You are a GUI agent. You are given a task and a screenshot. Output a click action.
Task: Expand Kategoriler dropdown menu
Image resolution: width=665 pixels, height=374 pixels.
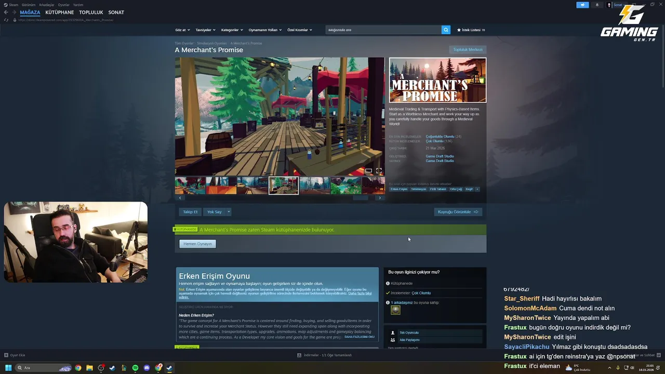pos(232,30)
